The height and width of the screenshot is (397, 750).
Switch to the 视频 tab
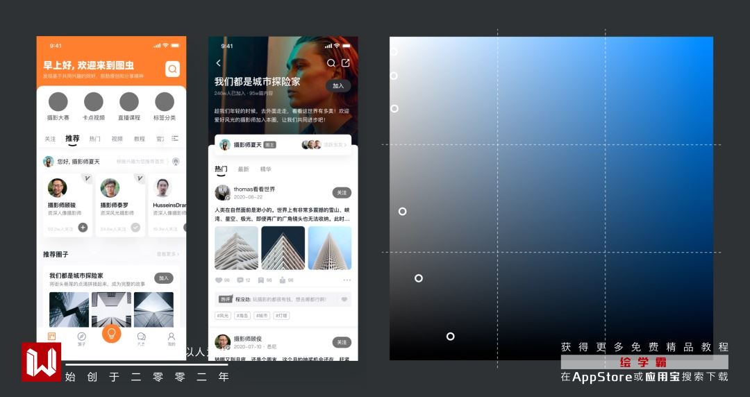point(117,140)
